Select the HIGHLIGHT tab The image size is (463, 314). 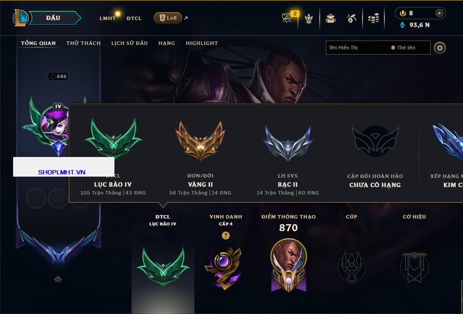pyautogui.click(x=202, y=43)
